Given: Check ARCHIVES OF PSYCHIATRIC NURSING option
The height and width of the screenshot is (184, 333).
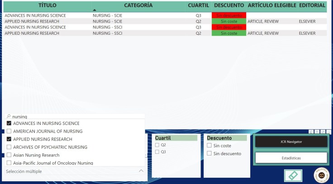Looking at the screenshot, I should click(9, 147).
